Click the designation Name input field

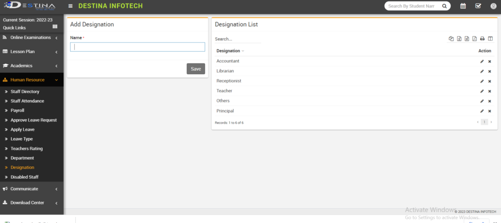point(137,47)
